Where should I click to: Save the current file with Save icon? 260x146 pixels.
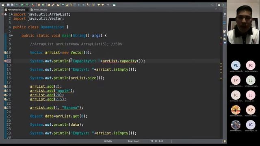click(x=8, y=5)
